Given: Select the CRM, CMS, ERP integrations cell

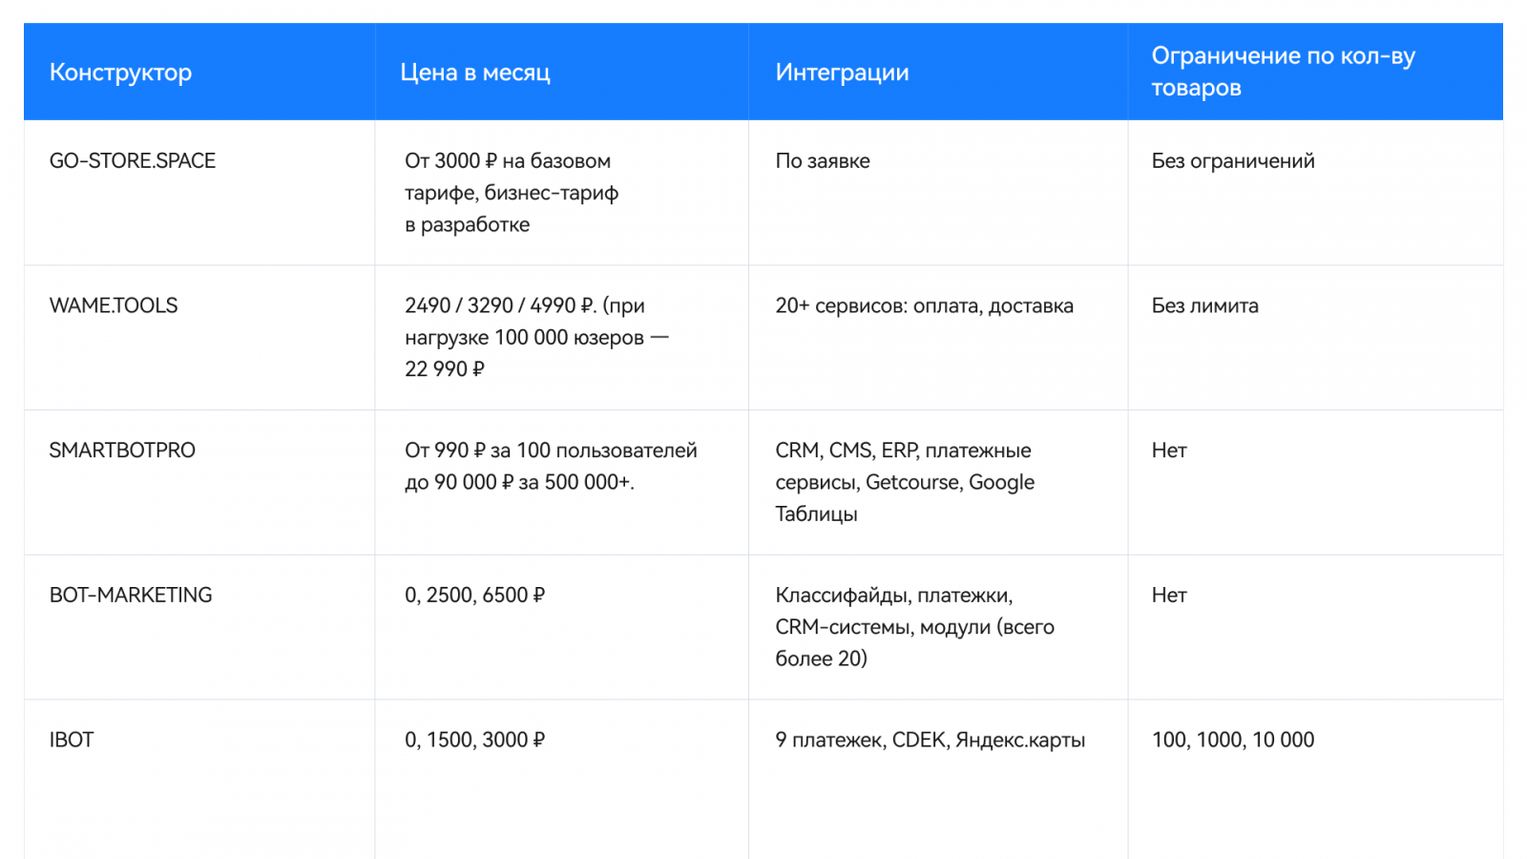Looking at the screenshot, I should 904,482.
